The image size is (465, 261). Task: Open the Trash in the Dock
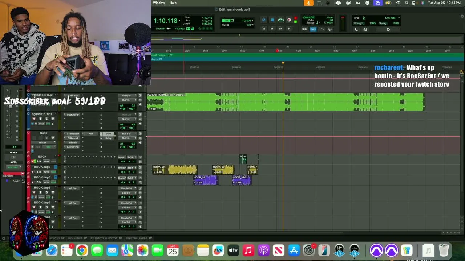[x=444, y=250]
